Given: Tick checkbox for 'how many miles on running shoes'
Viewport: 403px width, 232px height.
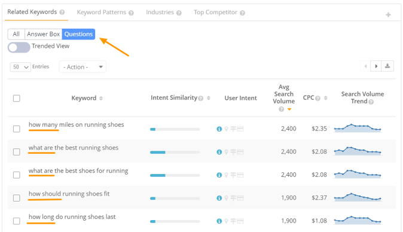Looking at the screenshot, I should pos(17,129).
